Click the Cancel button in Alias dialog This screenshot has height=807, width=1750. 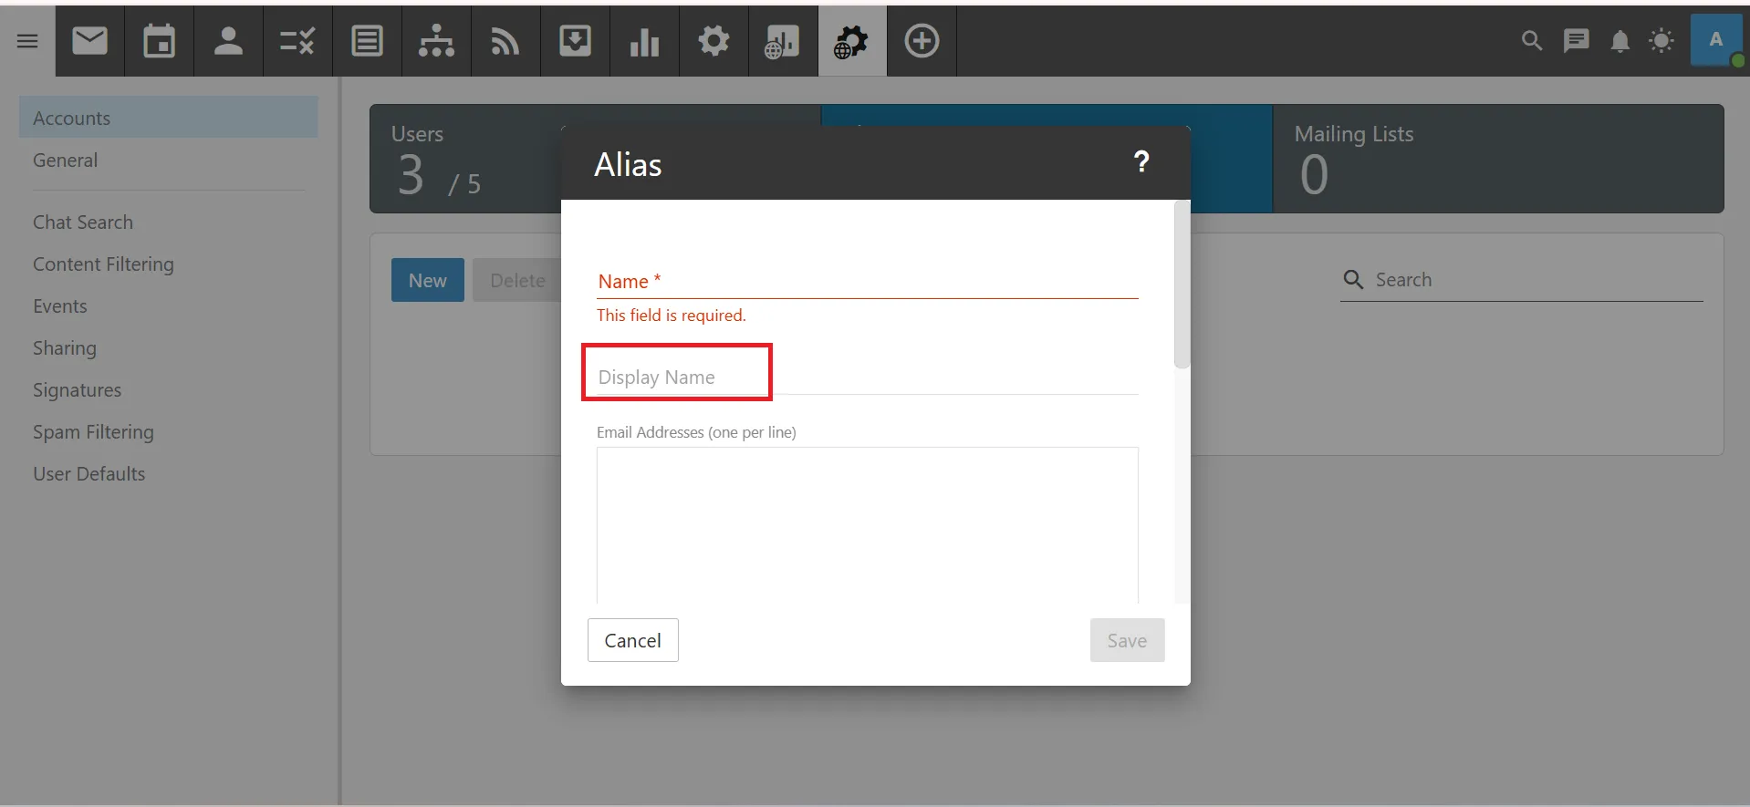632,640
